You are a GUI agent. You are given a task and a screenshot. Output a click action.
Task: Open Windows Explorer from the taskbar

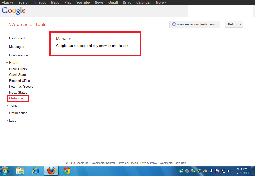point(20,171)
